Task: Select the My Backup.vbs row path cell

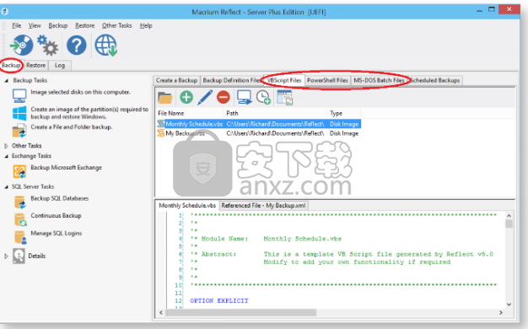Action: point(275,133)
